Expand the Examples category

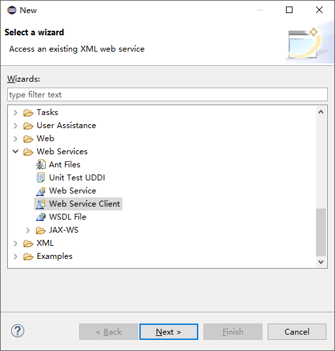16,256
